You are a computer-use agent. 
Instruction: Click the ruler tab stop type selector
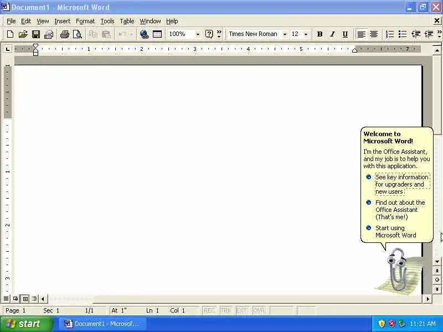[x=8, y=49]
